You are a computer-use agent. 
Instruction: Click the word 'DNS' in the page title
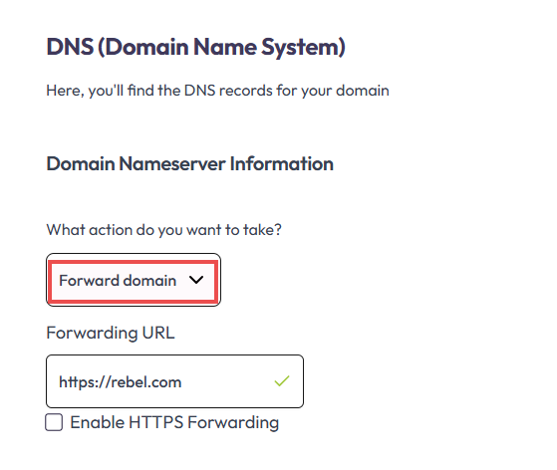(x=70, y=47)
